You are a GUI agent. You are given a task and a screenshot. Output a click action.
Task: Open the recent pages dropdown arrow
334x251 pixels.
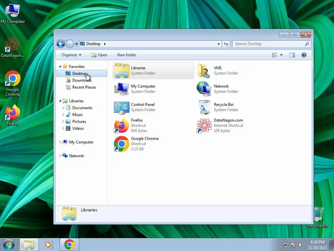(76, 44)
